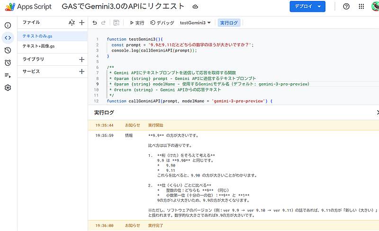Add a new file with plus icon

[81, 22]
